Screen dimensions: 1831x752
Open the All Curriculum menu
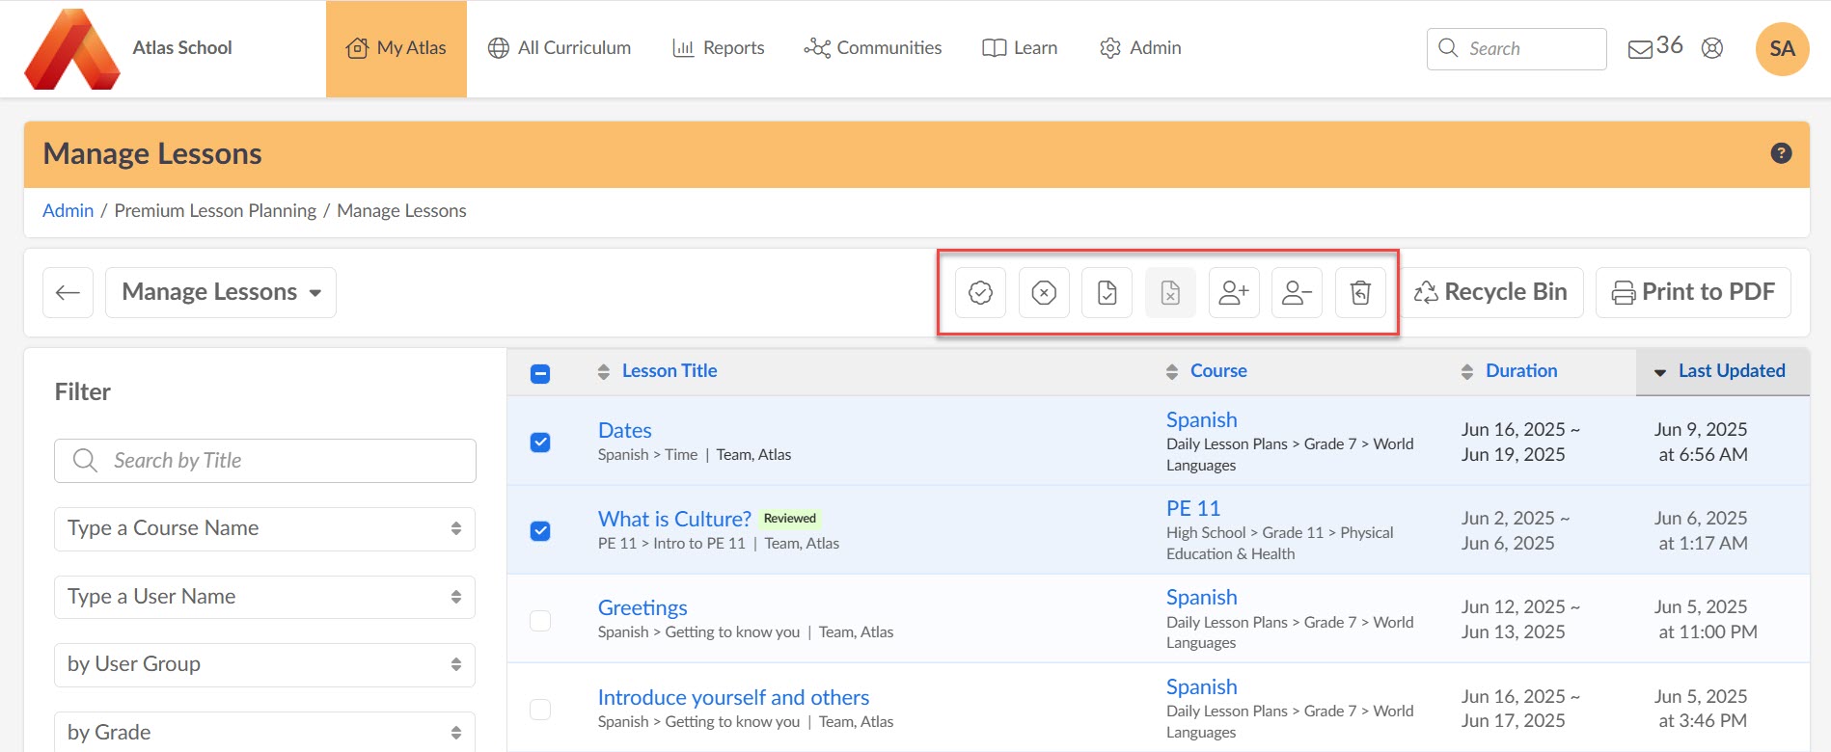(560, 48)
